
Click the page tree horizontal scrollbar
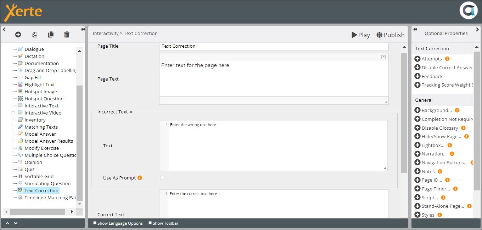[37, 212]
